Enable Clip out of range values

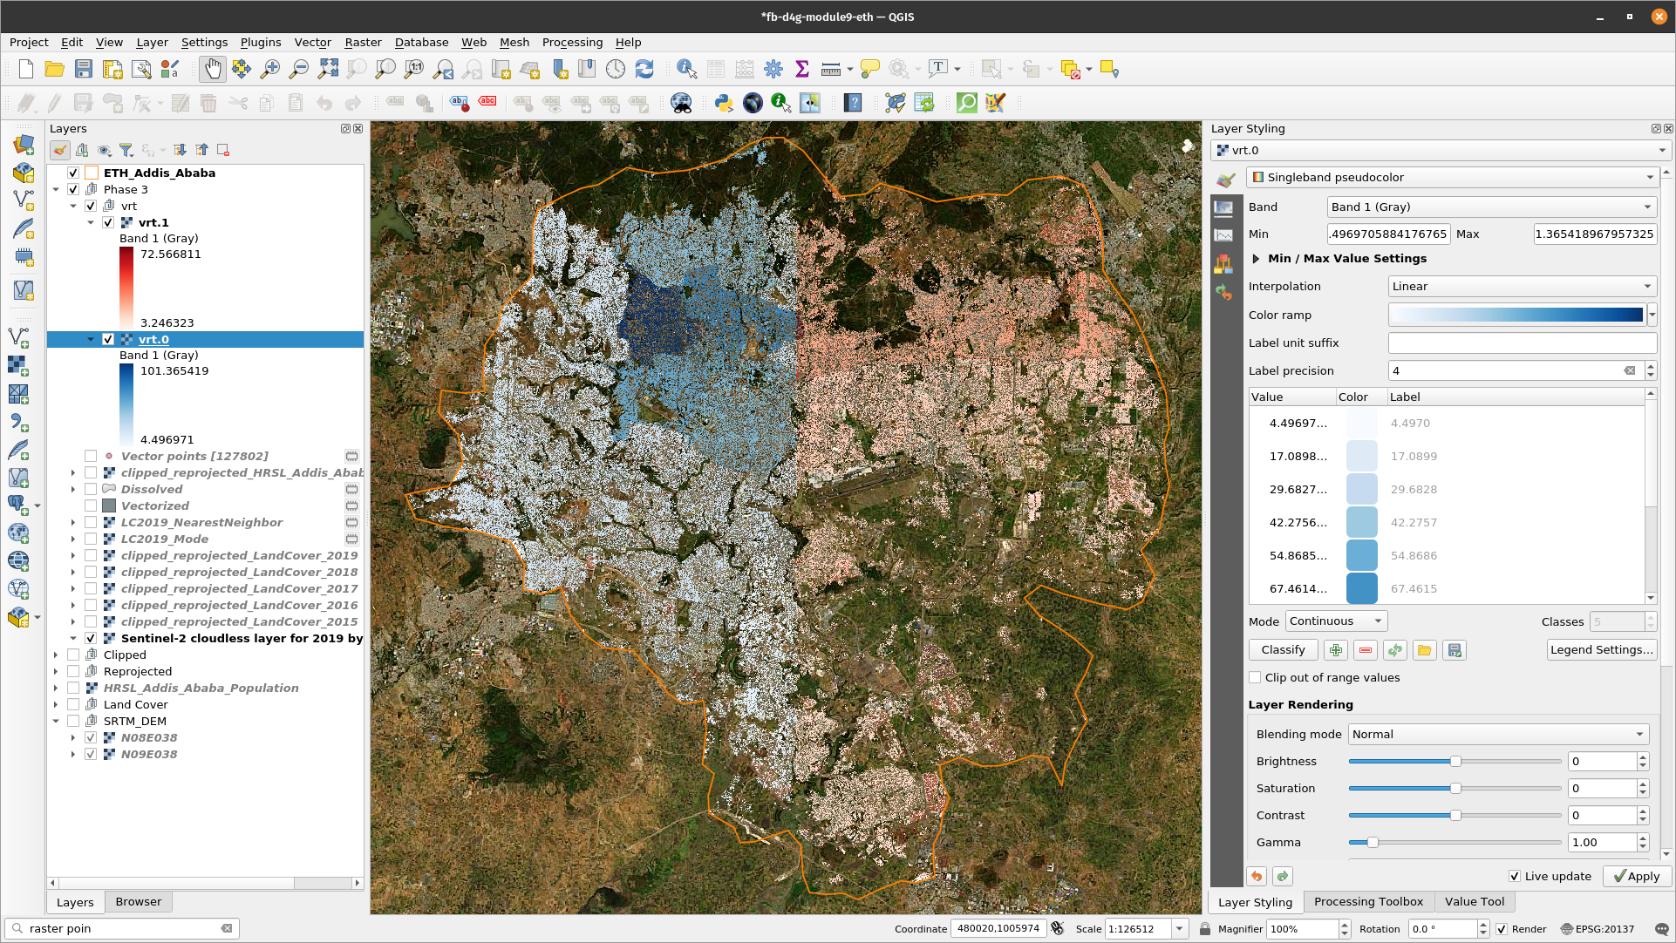click(x=1255, y=677)
